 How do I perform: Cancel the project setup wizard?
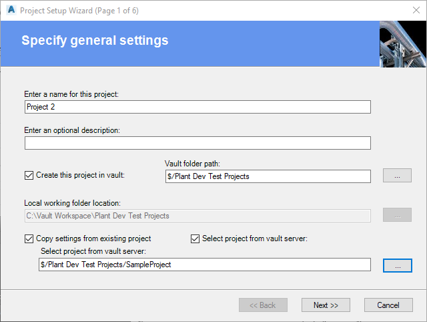coord(388,305)
